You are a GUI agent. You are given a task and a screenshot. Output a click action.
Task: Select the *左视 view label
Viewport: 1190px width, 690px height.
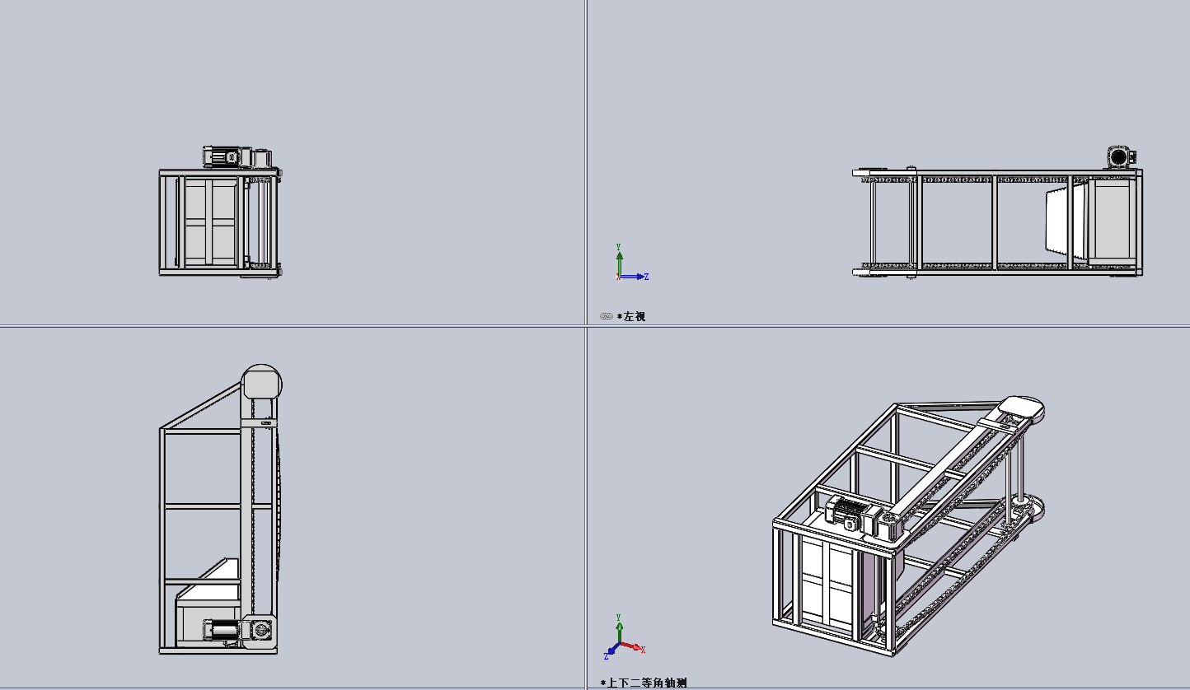631,316
